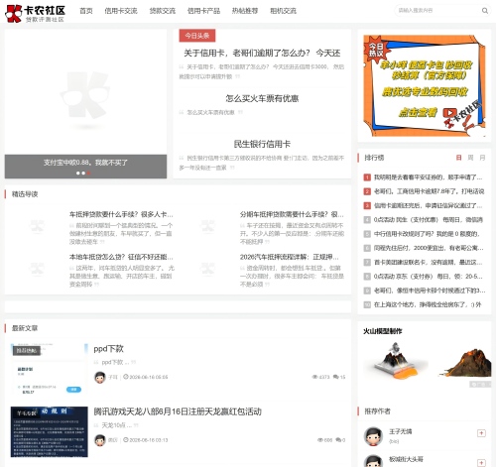Switch ranking to 日 tab

[458, 158]
